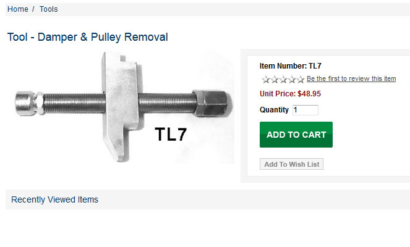Click Add To Wish List button
This screenshot has width=410, height=247.
(x=291, y=164)
